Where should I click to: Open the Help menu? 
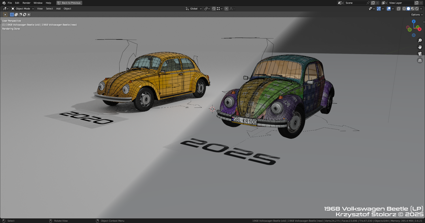point(48,3)
